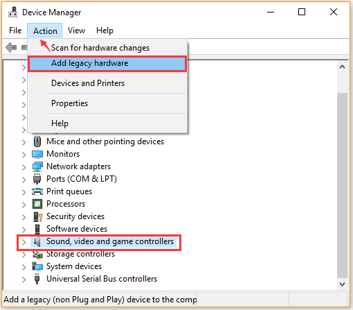This screenshot has height=310, width=353.
Task: Select Software devices tree item
Action: pyautogui.click(x=77, y=229)
